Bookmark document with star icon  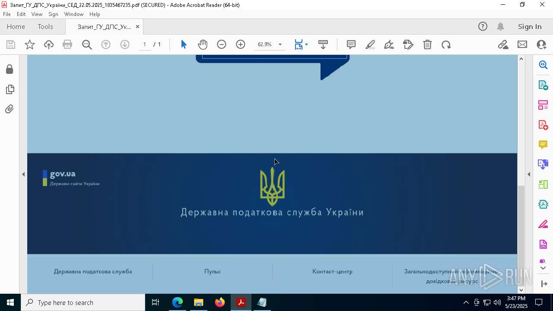tap(30, 44)
